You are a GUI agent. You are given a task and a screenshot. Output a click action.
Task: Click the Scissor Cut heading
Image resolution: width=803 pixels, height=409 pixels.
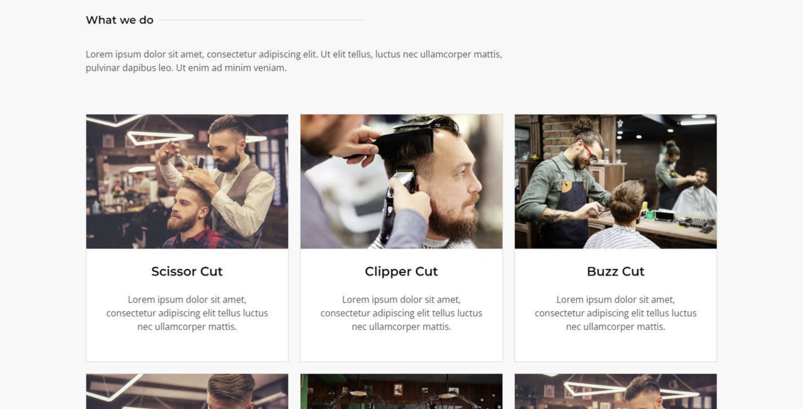(x=187, y=271)
